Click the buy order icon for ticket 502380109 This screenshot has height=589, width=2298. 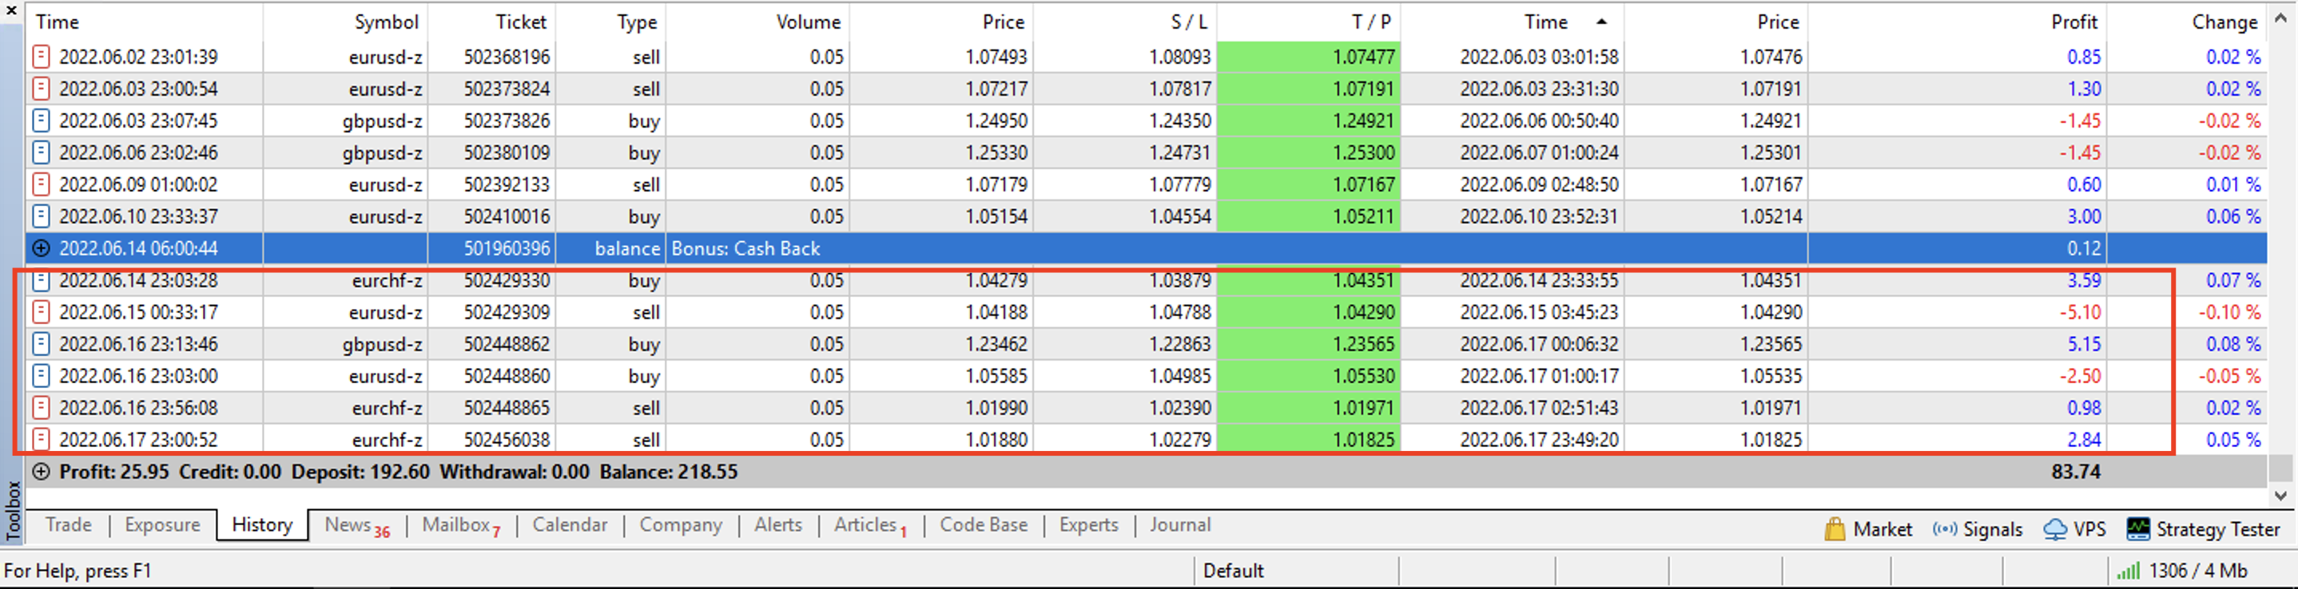[40, 152]
